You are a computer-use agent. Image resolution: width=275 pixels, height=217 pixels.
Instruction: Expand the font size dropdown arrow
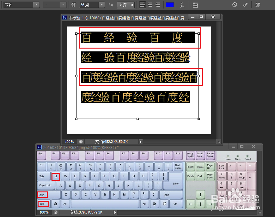click(x=101, y=5)
